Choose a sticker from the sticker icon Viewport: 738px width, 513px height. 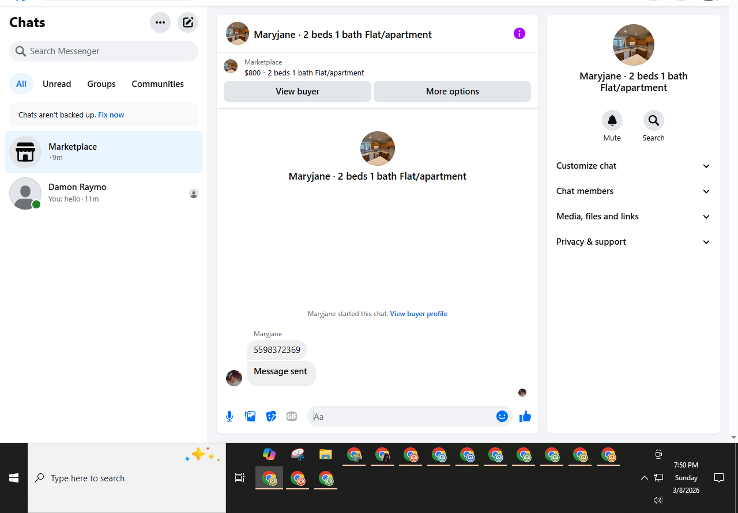[271, 416]
